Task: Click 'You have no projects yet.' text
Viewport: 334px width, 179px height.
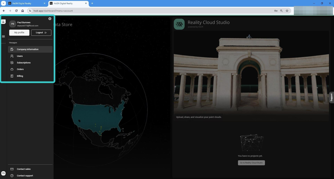Action: [250, 156]
